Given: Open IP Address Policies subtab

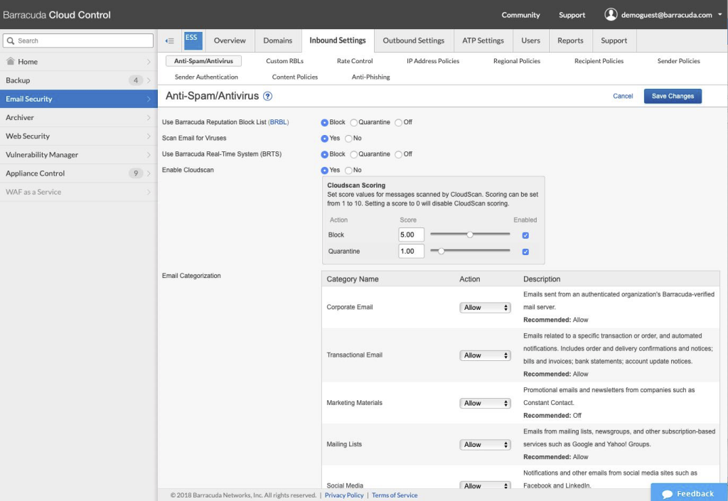Looking at the screenshot, I should click(x=433, y=61).
